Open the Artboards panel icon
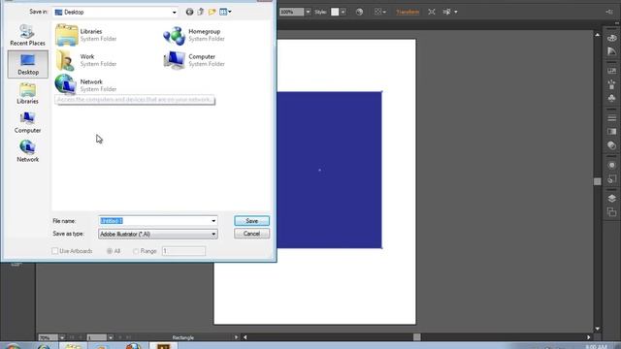 (612, 212)
